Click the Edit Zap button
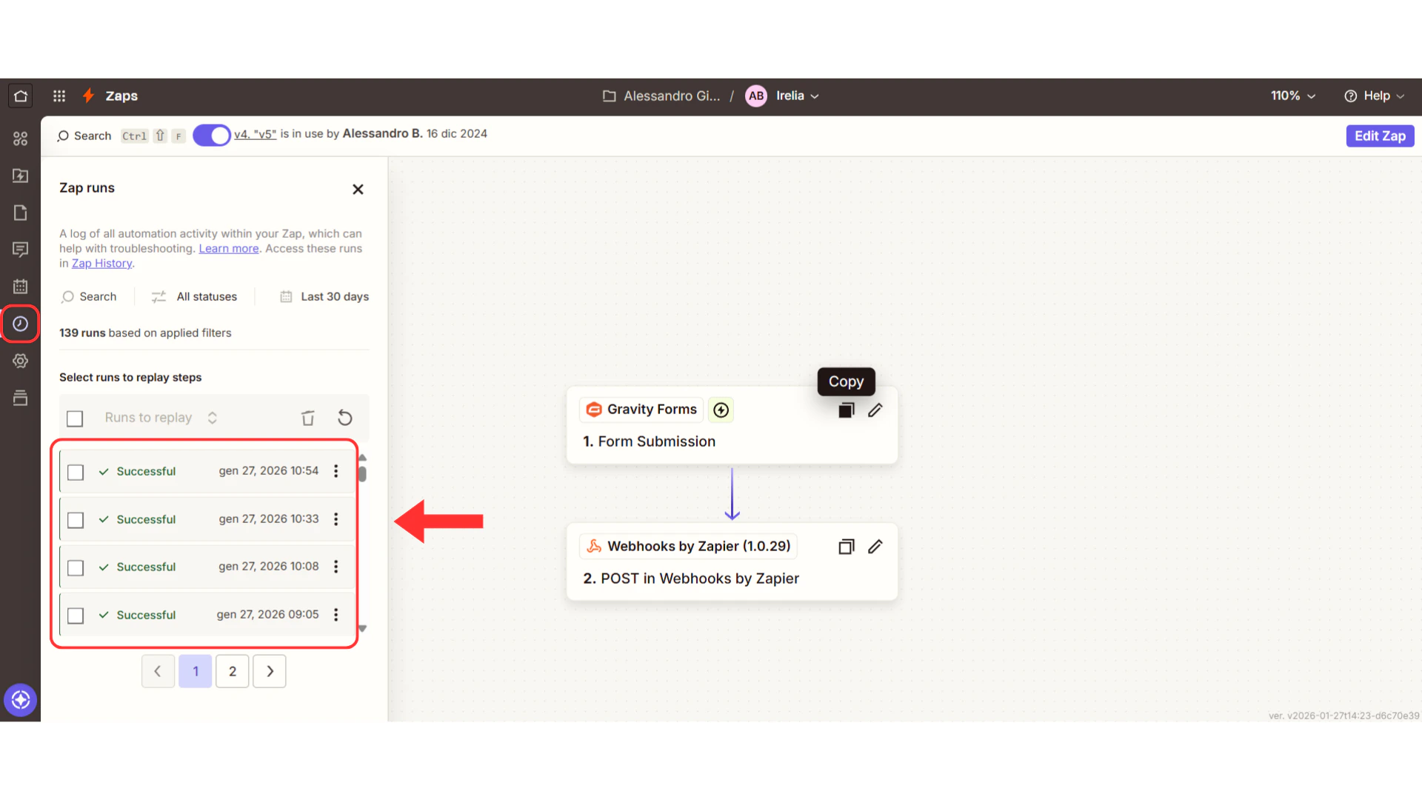This screenshot has height=800, width=1422. click(x=1379, y=136)
